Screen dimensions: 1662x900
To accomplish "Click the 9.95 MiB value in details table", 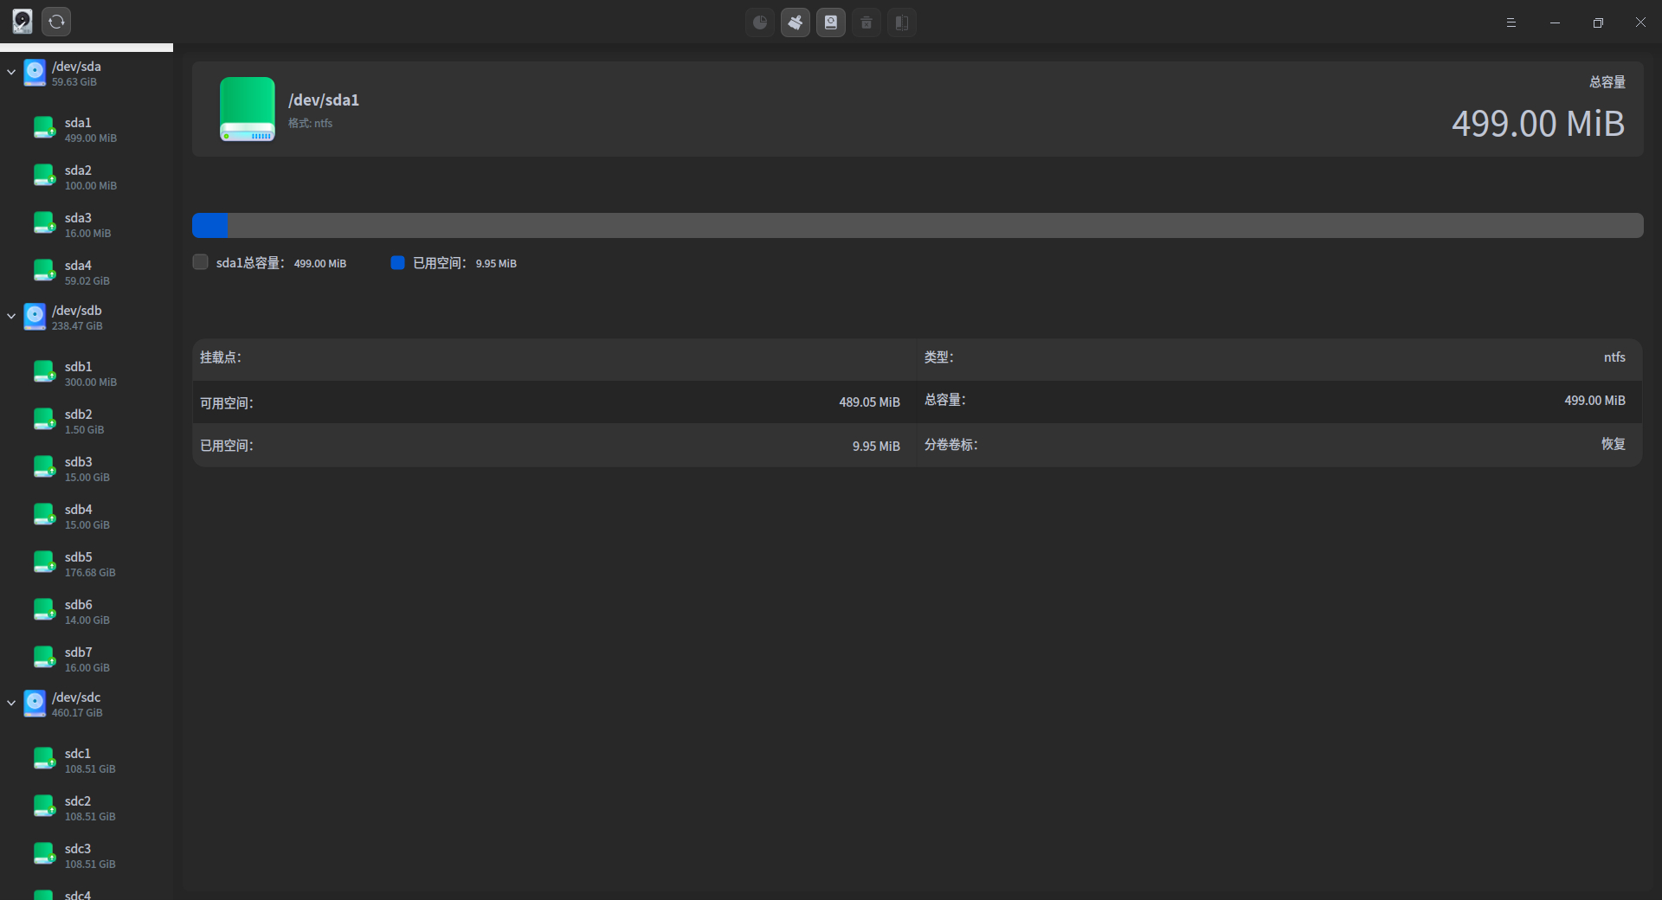I will point(876,447).
